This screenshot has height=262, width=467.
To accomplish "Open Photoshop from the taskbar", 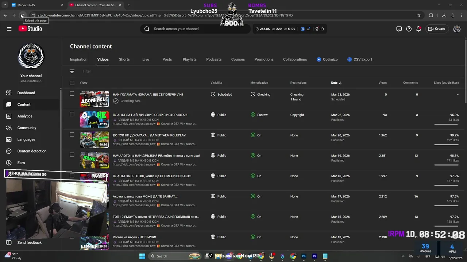I will (x=304, y=256).
